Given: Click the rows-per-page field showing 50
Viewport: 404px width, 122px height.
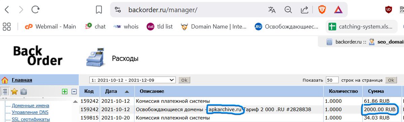Looking at the screenshot, I should pyautogui.click(x=332, y=80).
